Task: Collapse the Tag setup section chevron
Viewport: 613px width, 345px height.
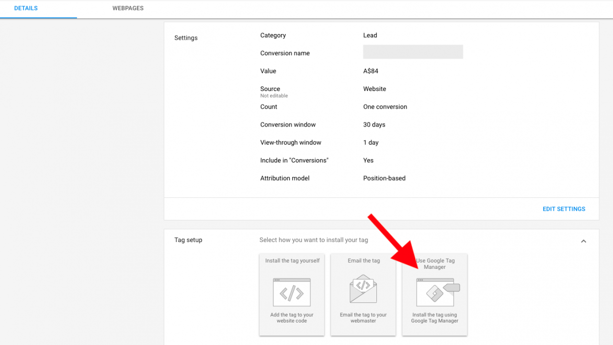Action: [583, 241]
